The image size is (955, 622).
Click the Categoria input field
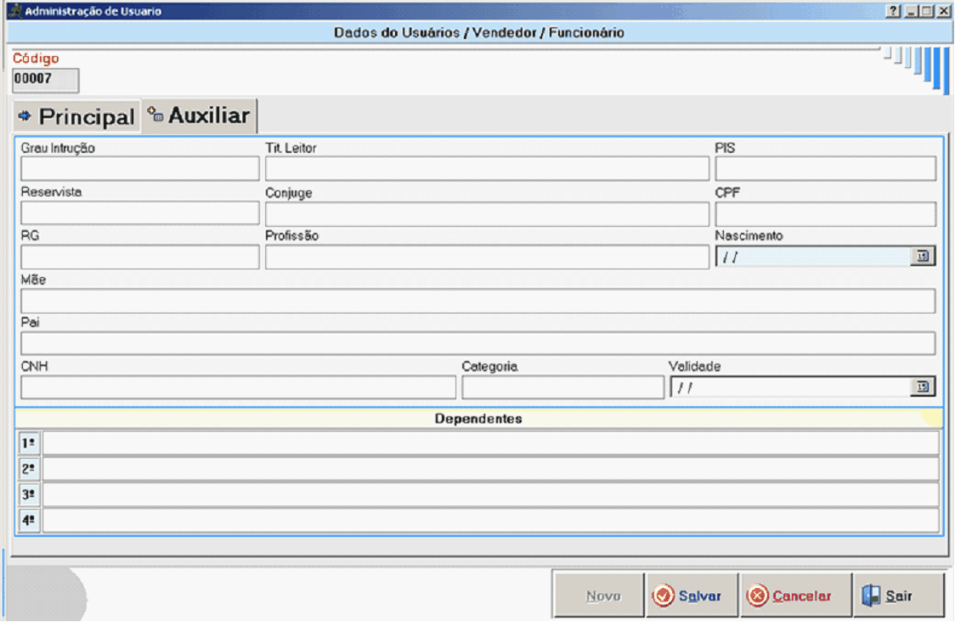[562, 387]
